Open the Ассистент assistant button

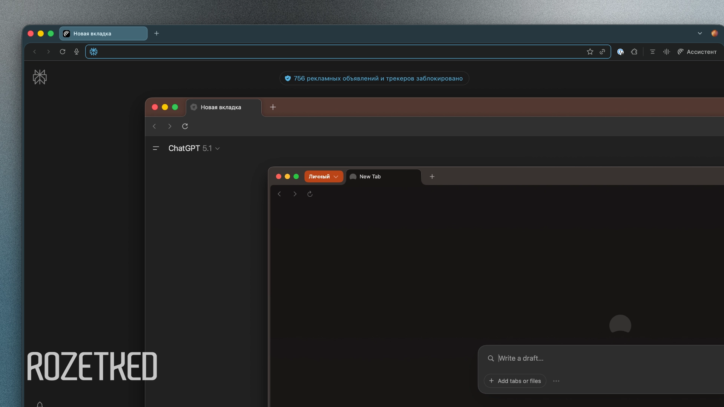pyautogui.click(x=697, y=52)
